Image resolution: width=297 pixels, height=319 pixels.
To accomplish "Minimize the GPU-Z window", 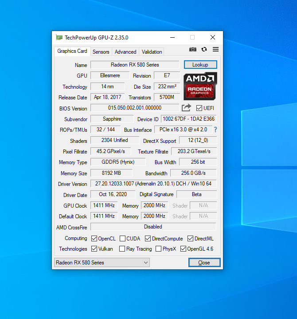I will tap(172, 37).
